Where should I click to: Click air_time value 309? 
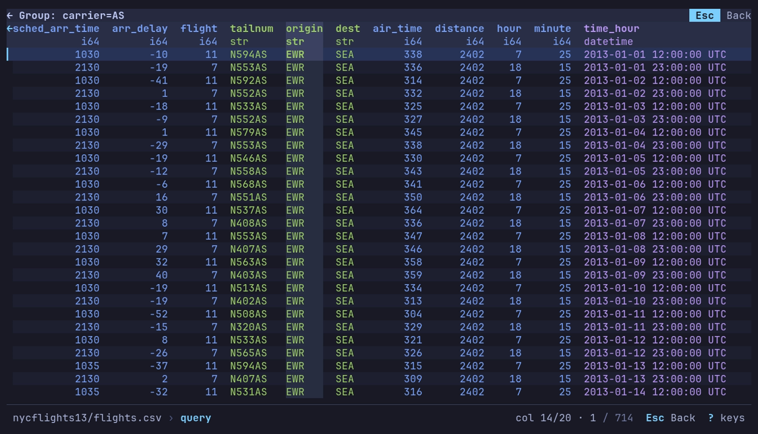(413, 379)
